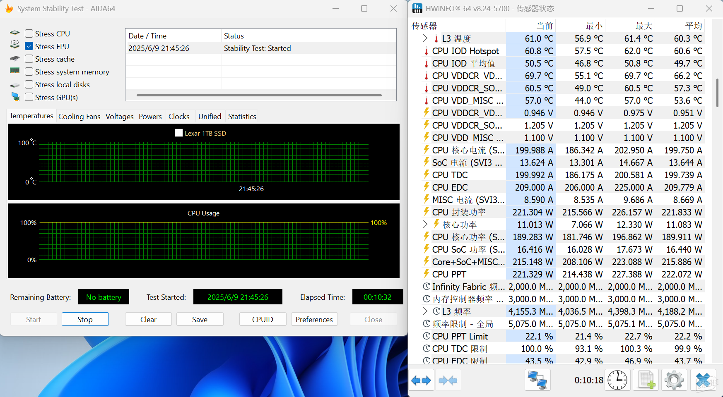Screen dimensions: 723x397
Task: Click HWiNFO collapse-columns arrows icon
Action: (448, 380)
